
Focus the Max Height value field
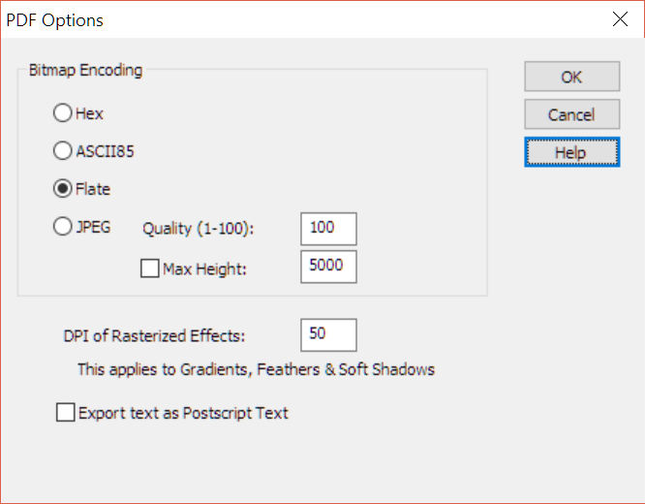(328, 267)
